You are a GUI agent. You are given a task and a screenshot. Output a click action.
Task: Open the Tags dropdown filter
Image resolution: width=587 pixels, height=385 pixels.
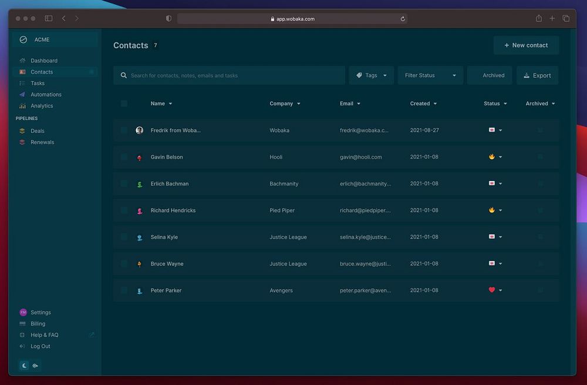click(372, 75)
